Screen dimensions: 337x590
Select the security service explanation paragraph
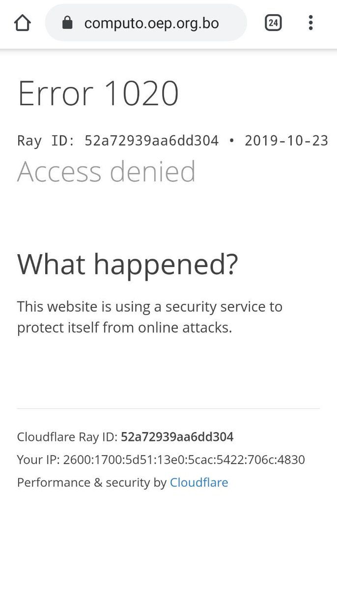(150, 317)
